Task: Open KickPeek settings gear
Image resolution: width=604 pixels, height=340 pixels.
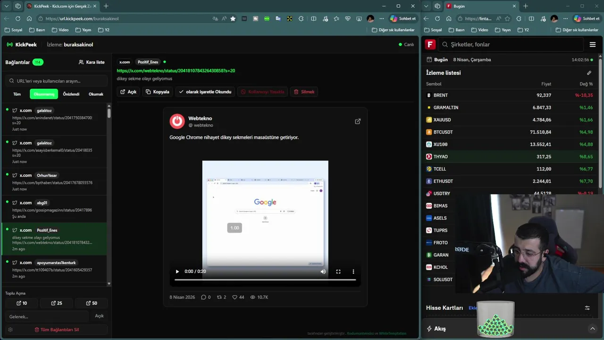Action: [10, 330]
